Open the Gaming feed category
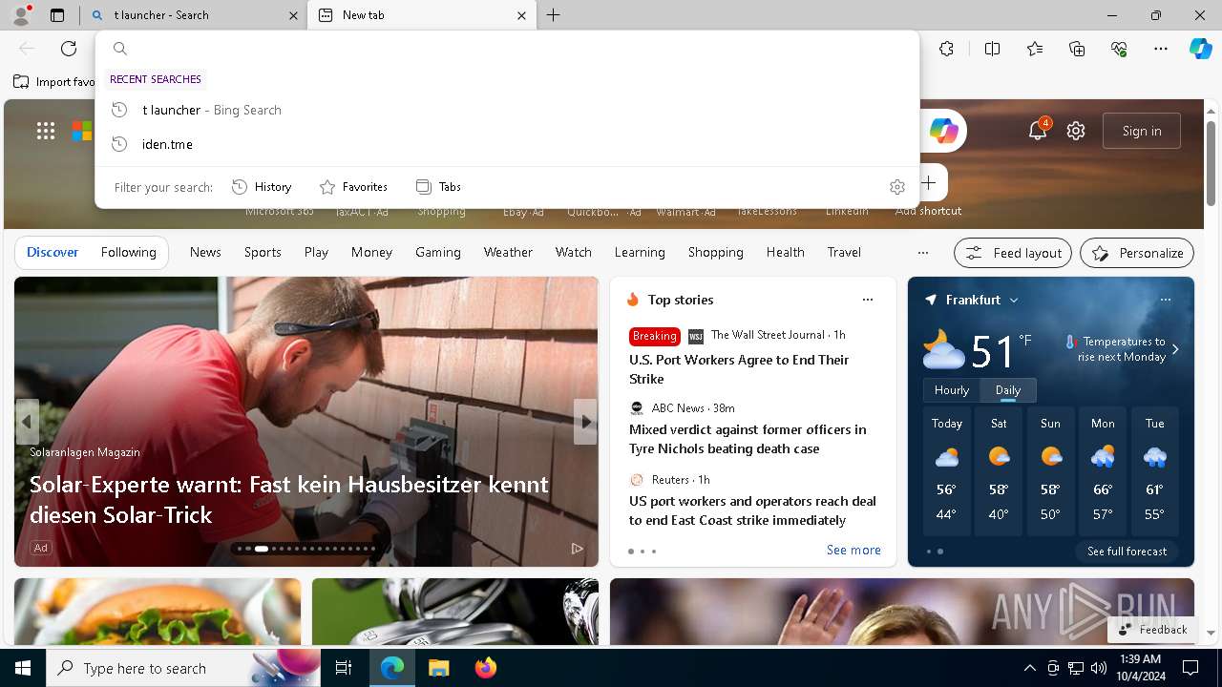The height and width of the screenshot is (687, 1222). 438,253
